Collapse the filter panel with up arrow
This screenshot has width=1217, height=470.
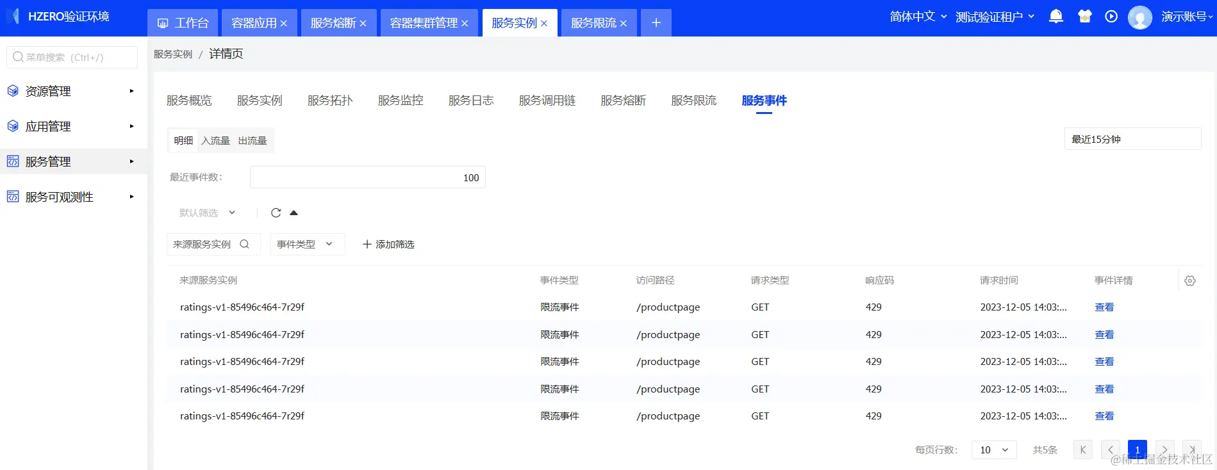294,213
